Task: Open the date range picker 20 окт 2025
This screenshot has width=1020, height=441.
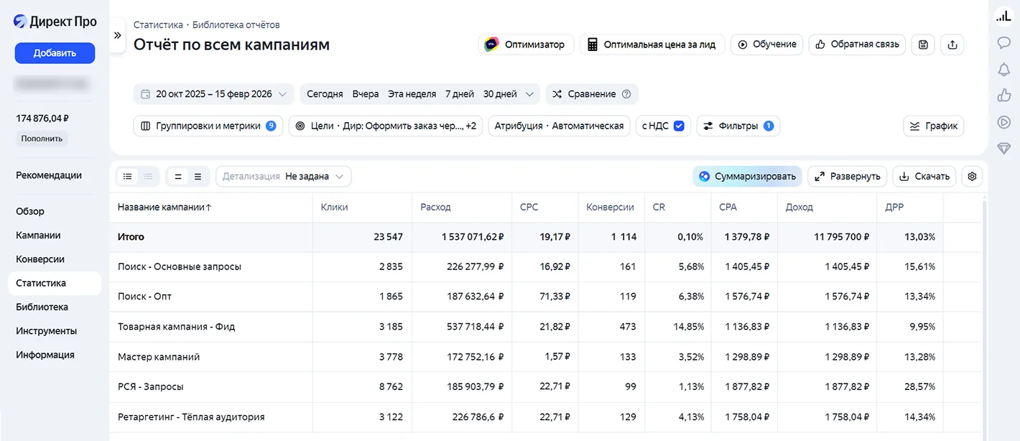Action: coord(213,94)
